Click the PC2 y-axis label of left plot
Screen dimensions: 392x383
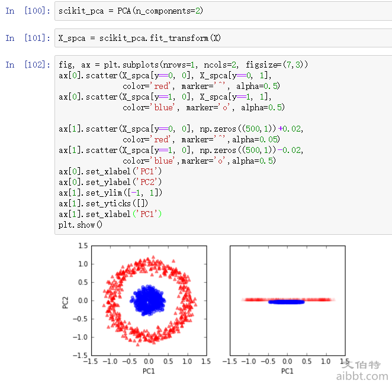65,302
